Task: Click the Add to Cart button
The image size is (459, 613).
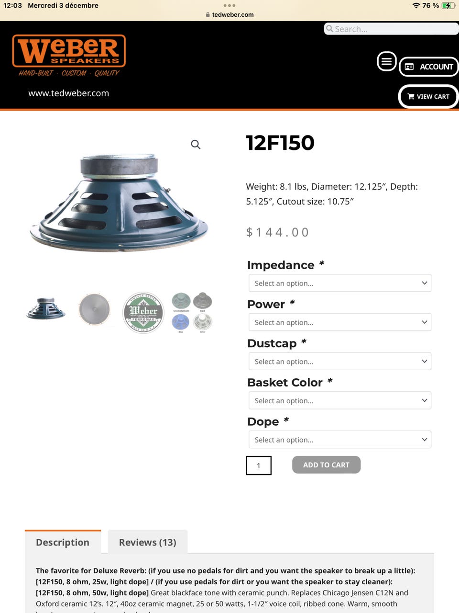Action: pyautogui.click(x=326, y=465)
